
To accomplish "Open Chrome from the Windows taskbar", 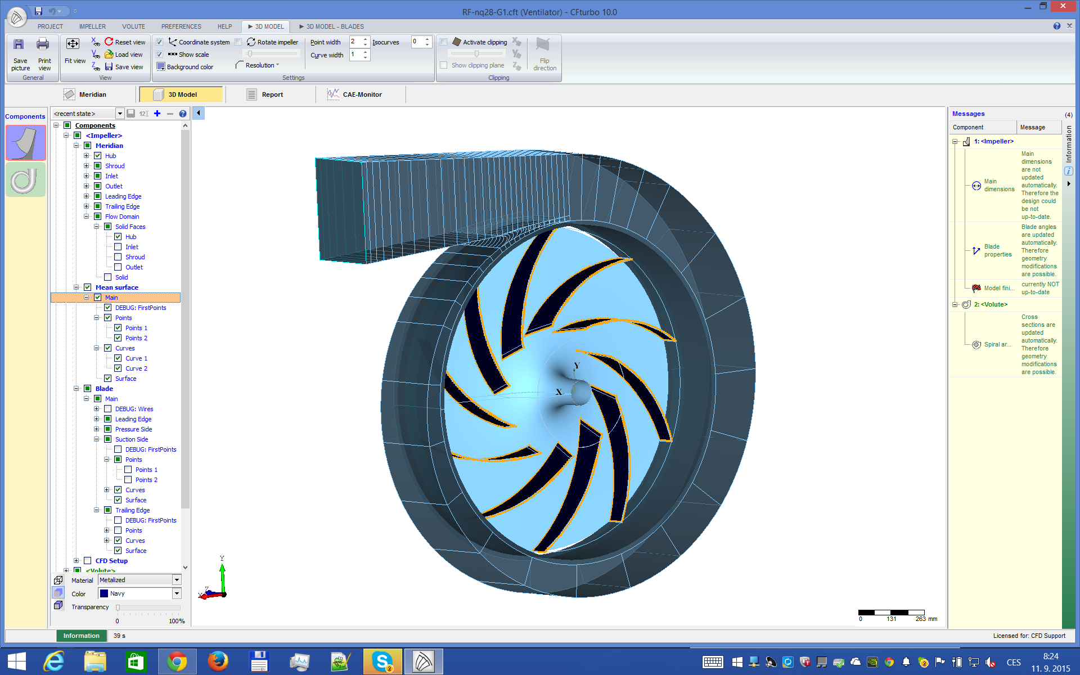I will pyautogui.click(x=177, y=661).
